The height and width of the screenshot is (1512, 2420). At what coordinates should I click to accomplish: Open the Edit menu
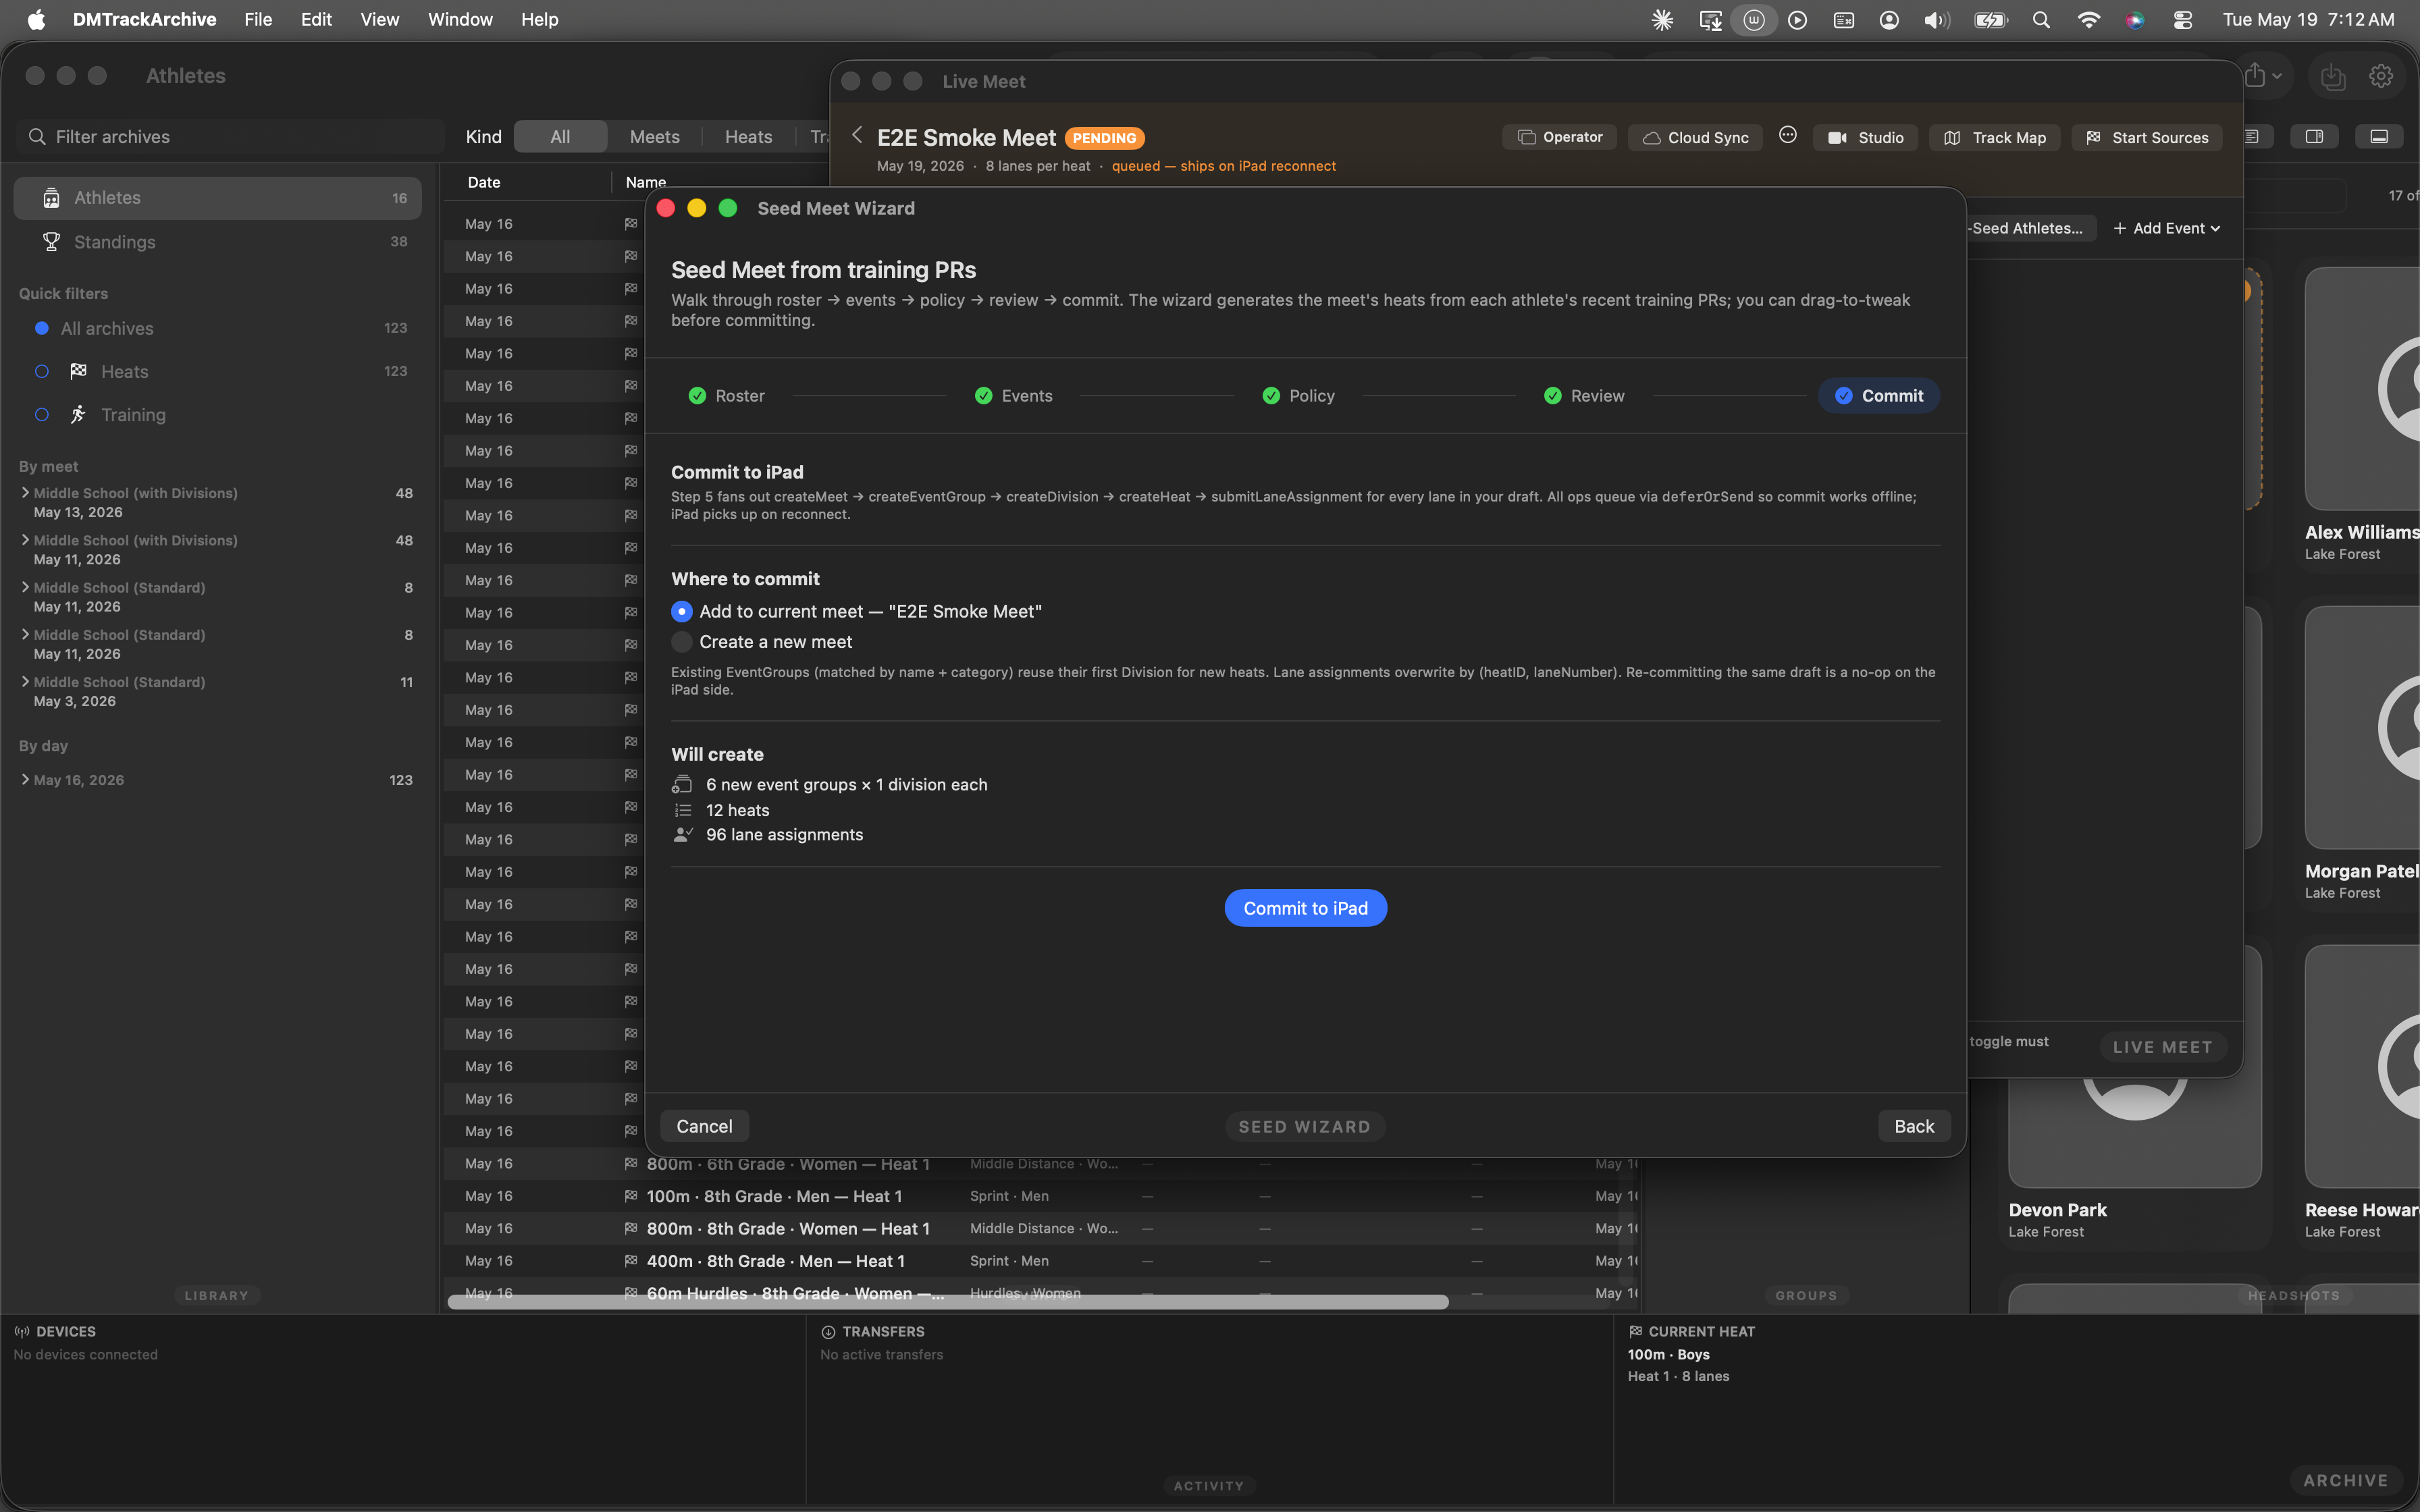coord(316,20)
